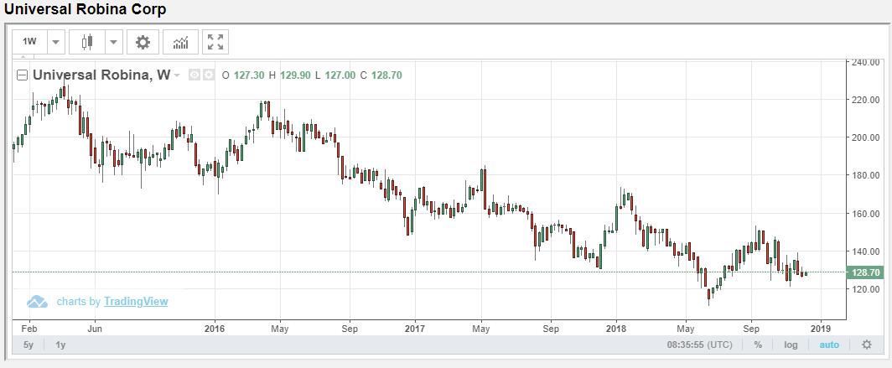
Task: Open the TradingView link
Action: coord(136,302)
